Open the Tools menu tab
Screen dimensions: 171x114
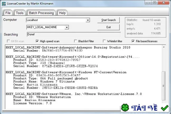click(20, 13)
